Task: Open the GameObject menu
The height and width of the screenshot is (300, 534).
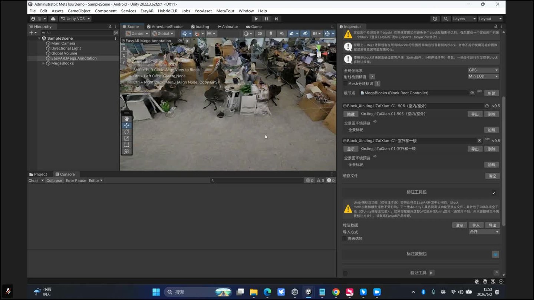Action: [x=79, y=11]
